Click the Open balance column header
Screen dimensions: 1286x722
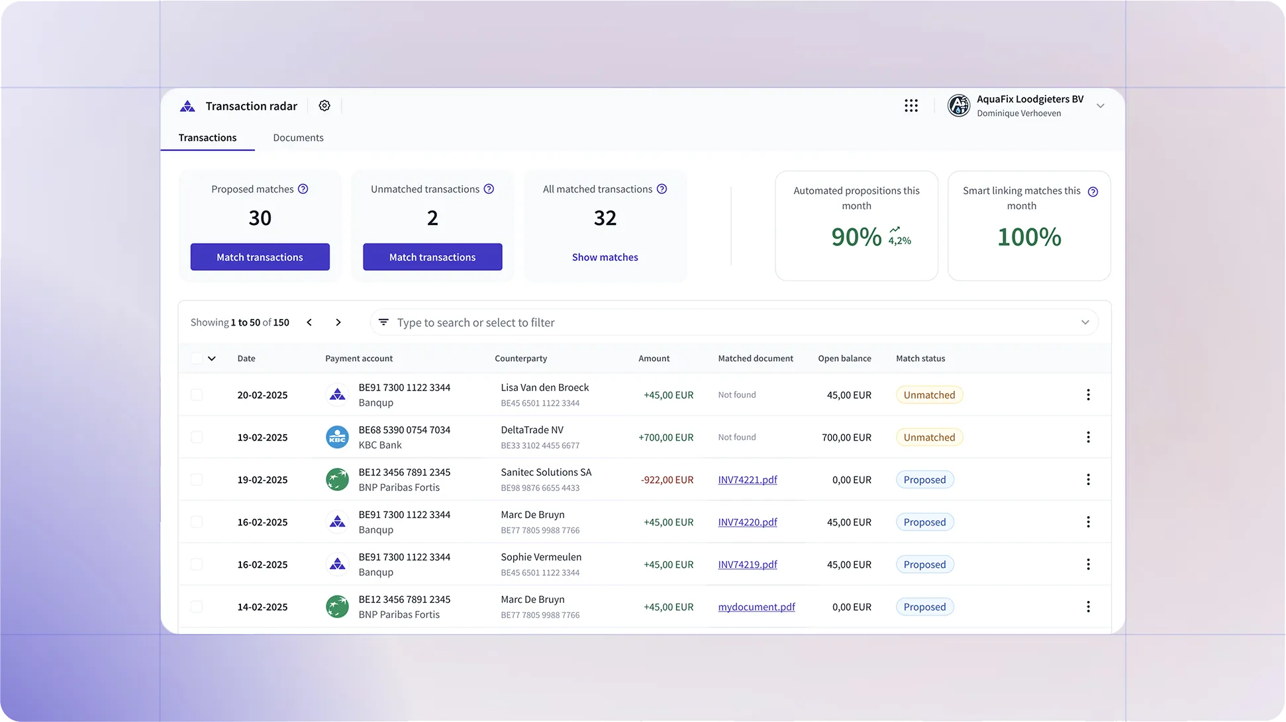(x=844, y=359)
